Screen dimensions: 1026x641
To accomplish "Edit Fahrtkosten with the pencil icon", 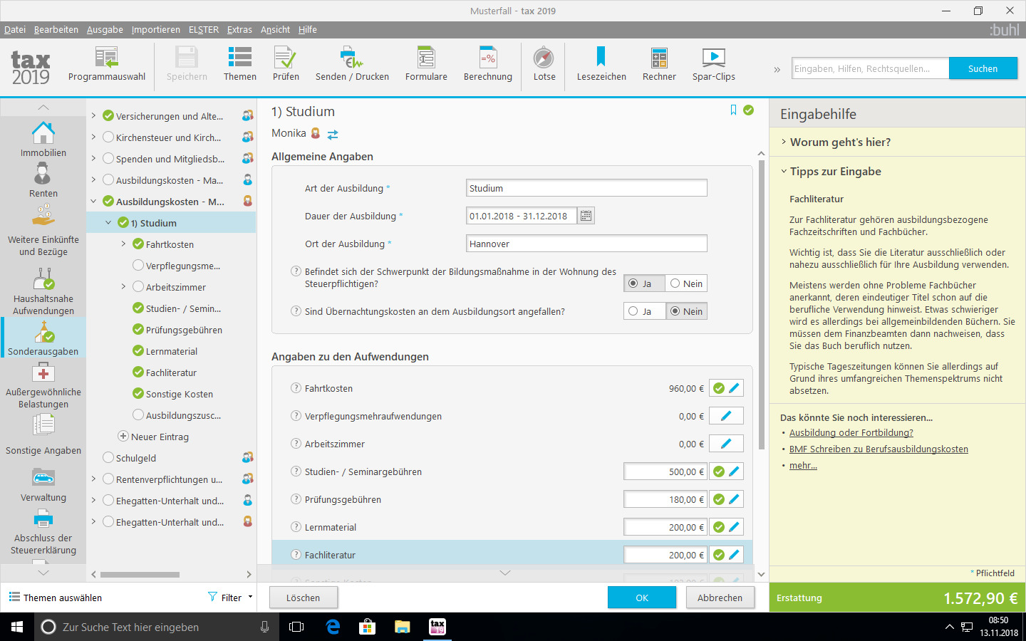I will pyautogui.click(x=734, y=388).
